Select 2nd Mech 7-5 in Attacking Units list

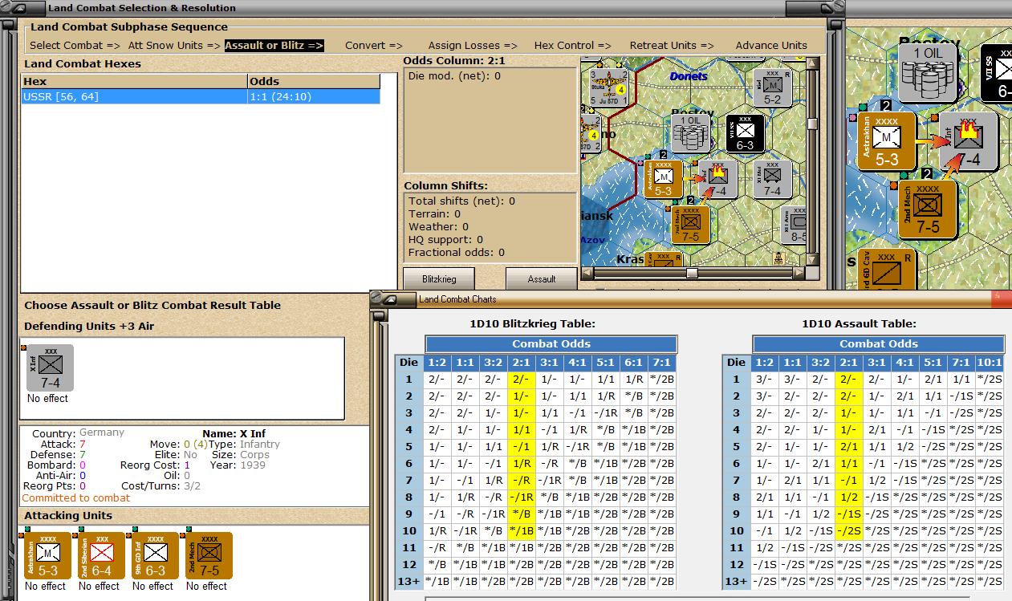coord(209,556)
